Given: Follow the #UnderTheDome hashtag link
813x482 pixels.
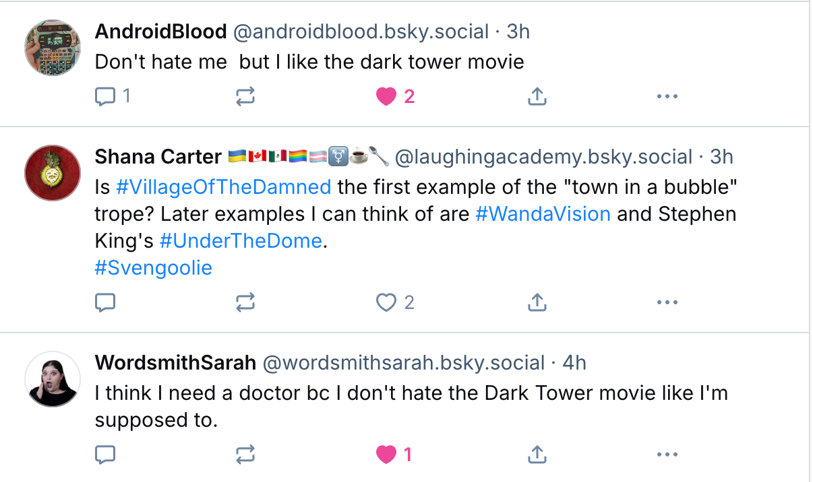Looking at the screenshot, I should [241, 241].
